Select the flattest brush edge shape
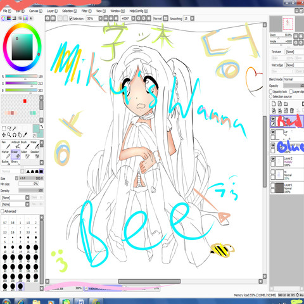Image resolution: width=304 pixels, height=304 pixels. coord(41,171)
